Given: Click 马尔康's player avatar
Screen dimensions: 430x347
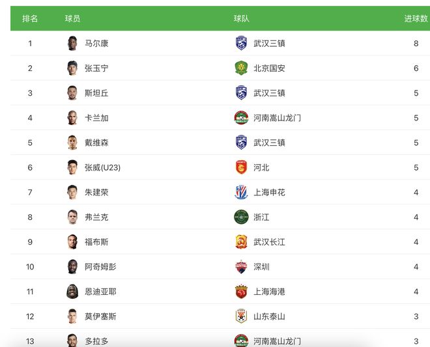Looking at the screenshot, I should 72,43.
